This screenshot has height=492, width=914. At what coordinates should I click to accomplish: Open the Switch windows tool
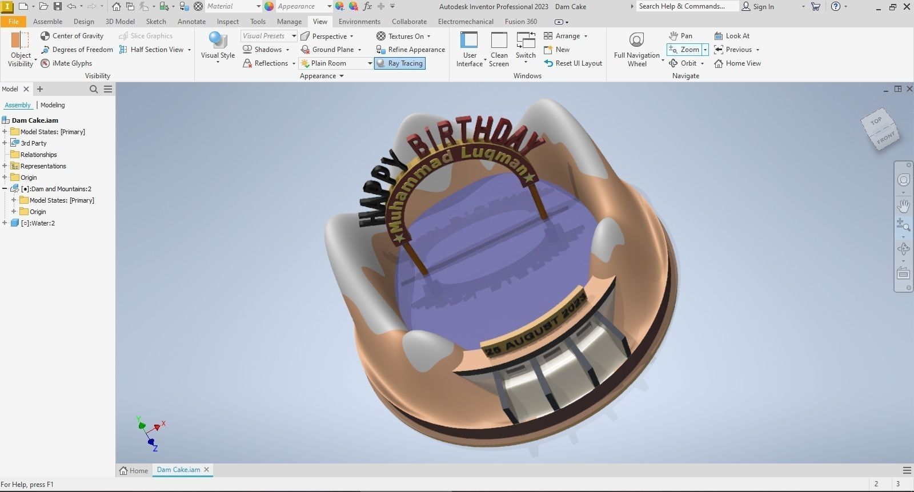pos(526,47)
